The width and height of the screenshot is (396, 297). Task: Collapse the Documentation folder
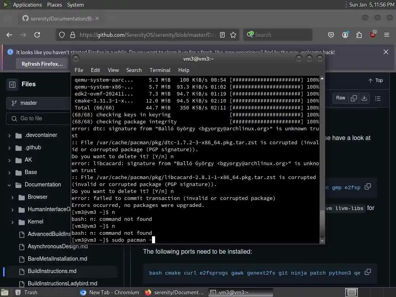[x=9, y=185]
